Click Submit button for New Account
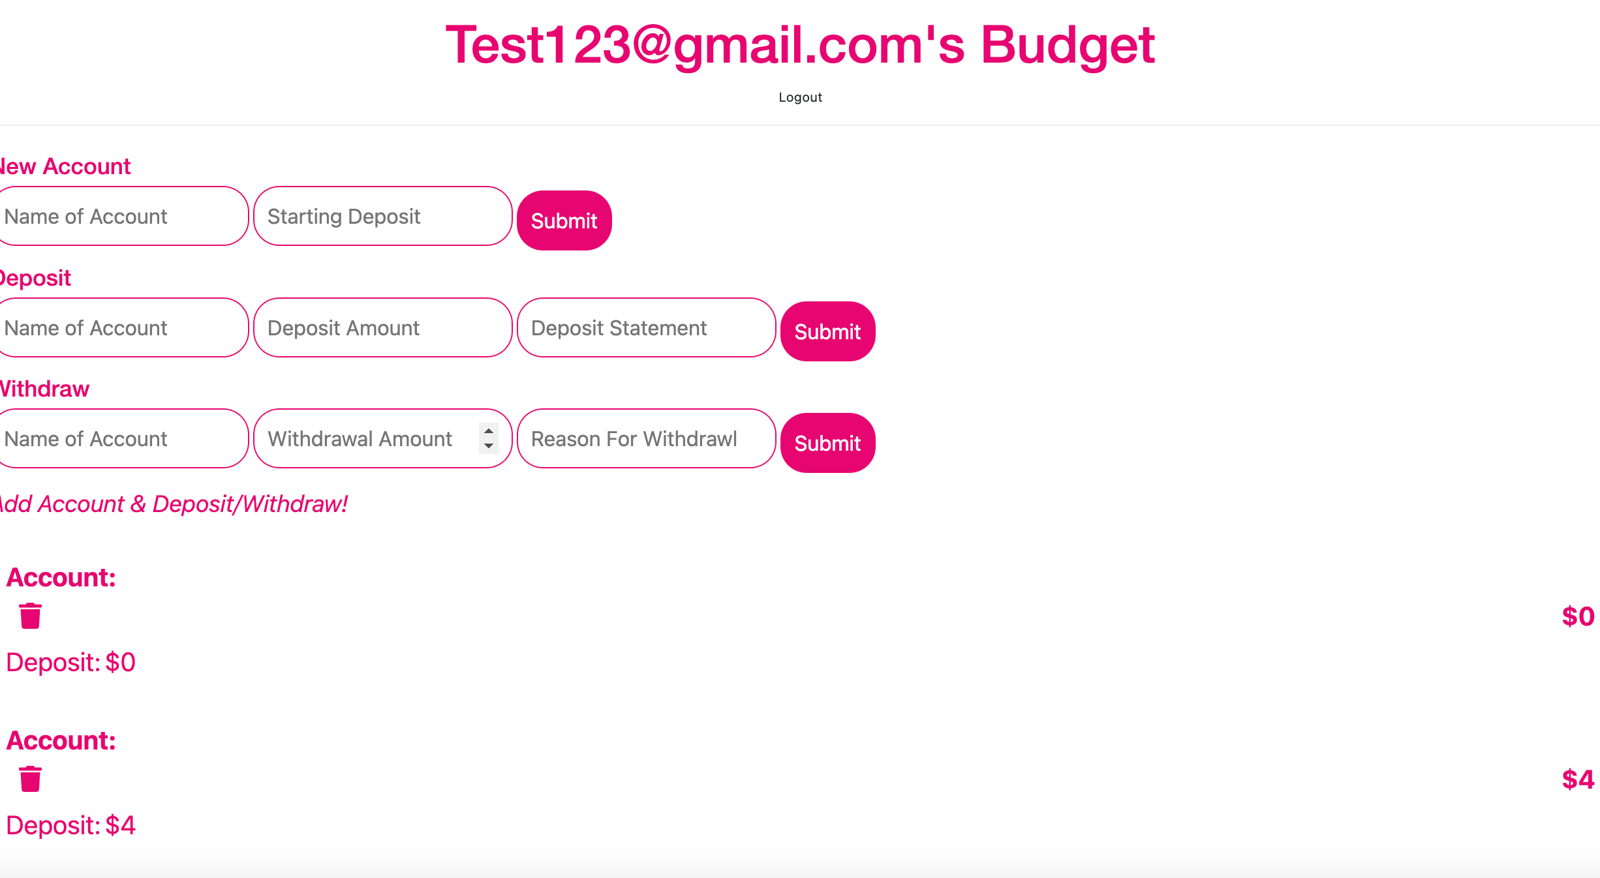 pos(563,219)
